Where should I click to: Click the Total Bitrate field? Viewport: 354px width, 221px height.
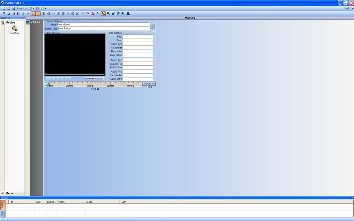[138, 55]
